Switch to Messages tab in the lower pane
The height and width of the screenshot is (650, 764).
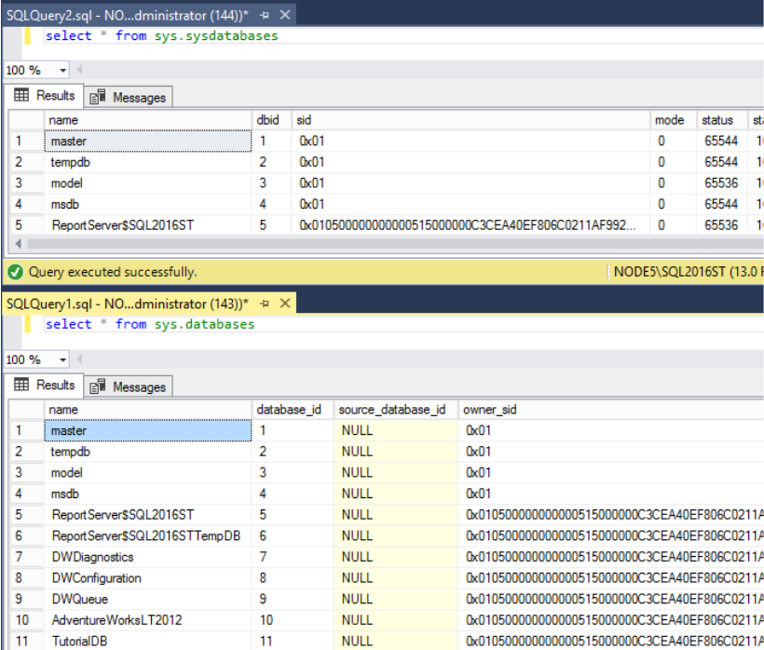click(x=130, y=386)
